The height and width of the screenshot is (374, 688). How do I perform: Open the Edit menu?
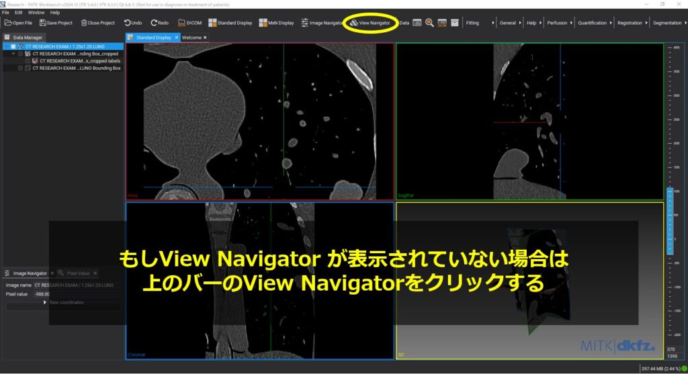(18, 13)
